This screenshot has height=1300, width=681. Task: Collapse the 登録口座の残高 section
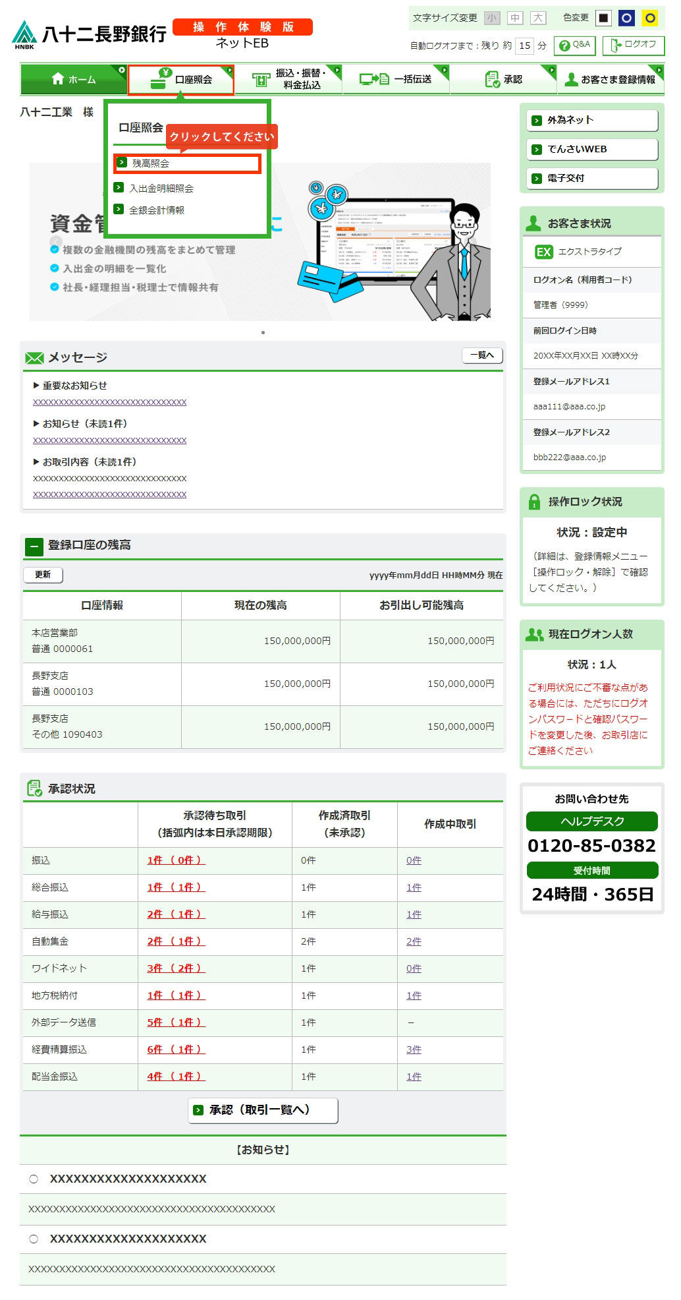click(x=34, y=547)
